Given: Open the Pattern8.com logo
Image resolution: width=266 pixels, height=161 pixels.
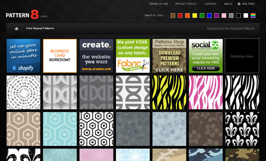Looking at the screenshot, I should click(x=27, y=15).
